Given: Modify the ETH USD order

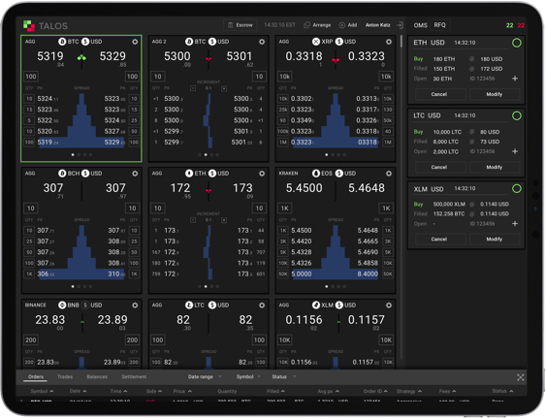Looking at the screenshot, I should (495, 94).
